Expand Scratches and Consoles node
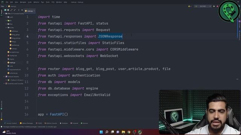 click(x=4, y=84)
